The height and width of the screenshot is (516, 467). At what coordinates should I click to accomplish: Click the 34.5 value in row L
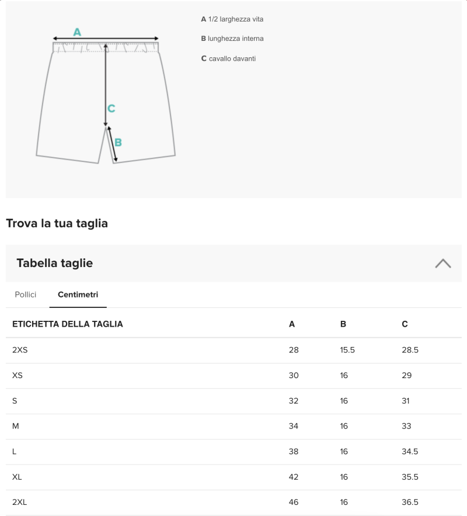pos(410,452)
